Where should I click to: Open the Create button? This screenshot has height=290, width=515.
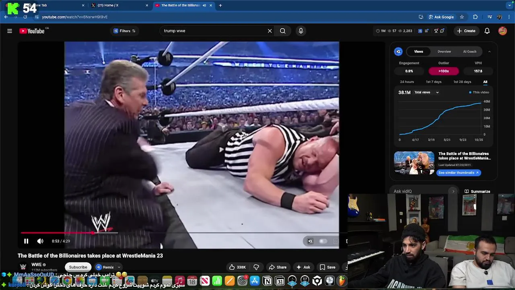466,31
